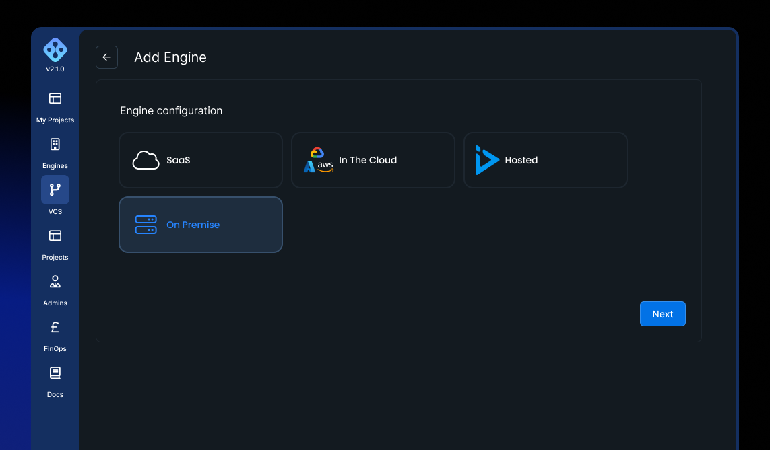Open the Admins section icon
Viewport: 770px width, 450px height.
55,281
